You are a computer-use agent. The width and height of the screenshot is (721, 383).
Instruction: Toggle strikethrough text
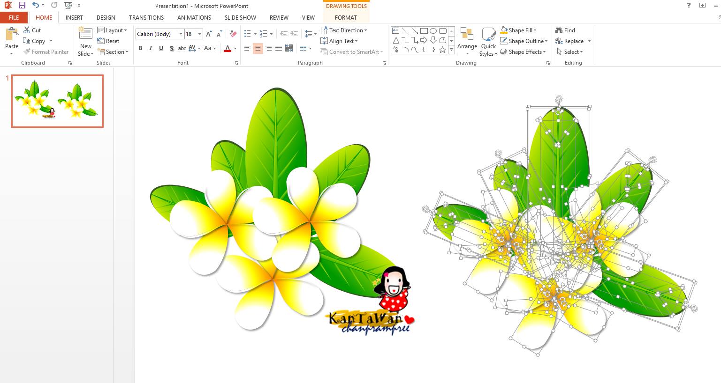point(182,48)
